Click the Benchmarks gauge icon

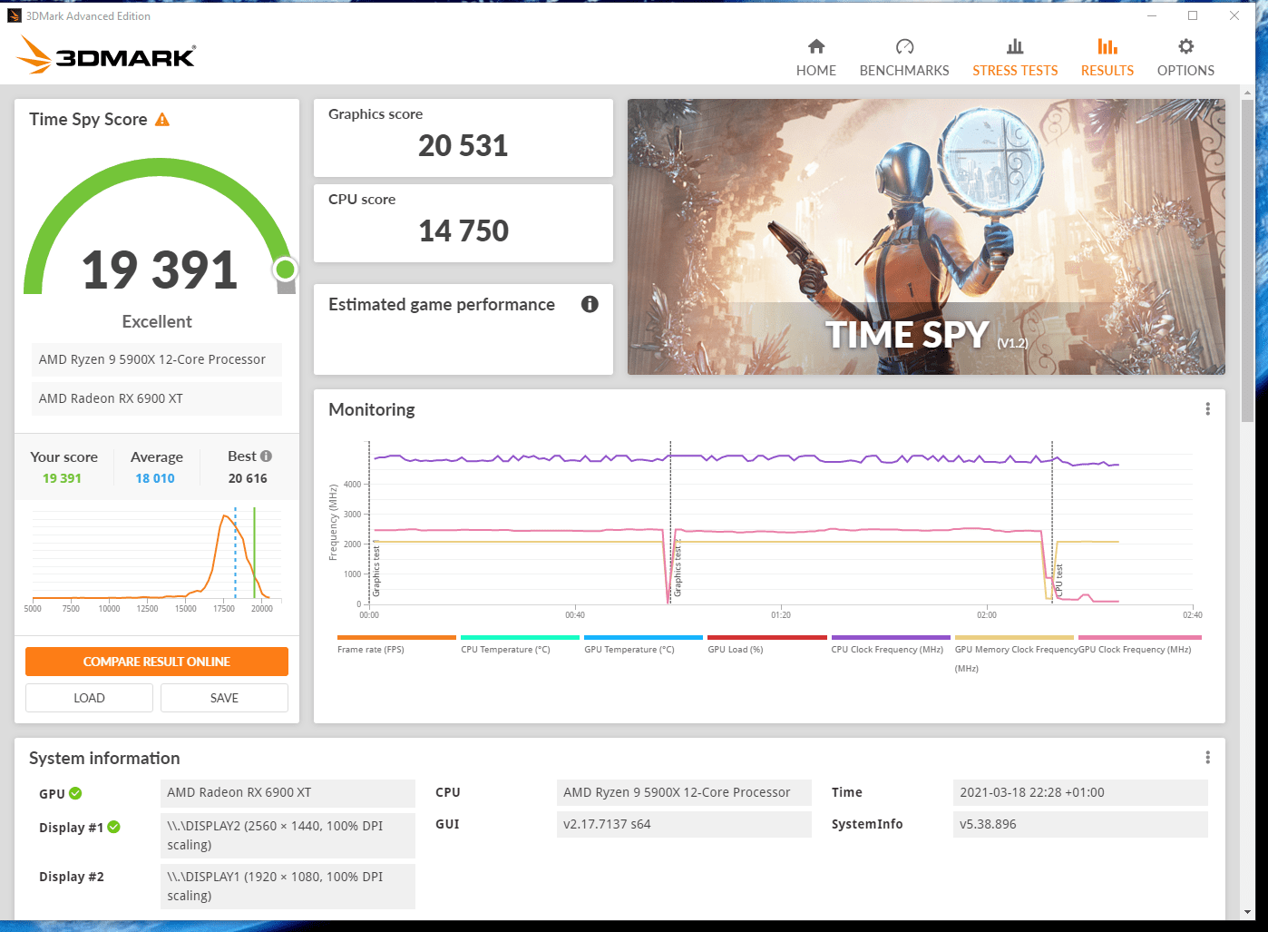click(x=904, y=46)
